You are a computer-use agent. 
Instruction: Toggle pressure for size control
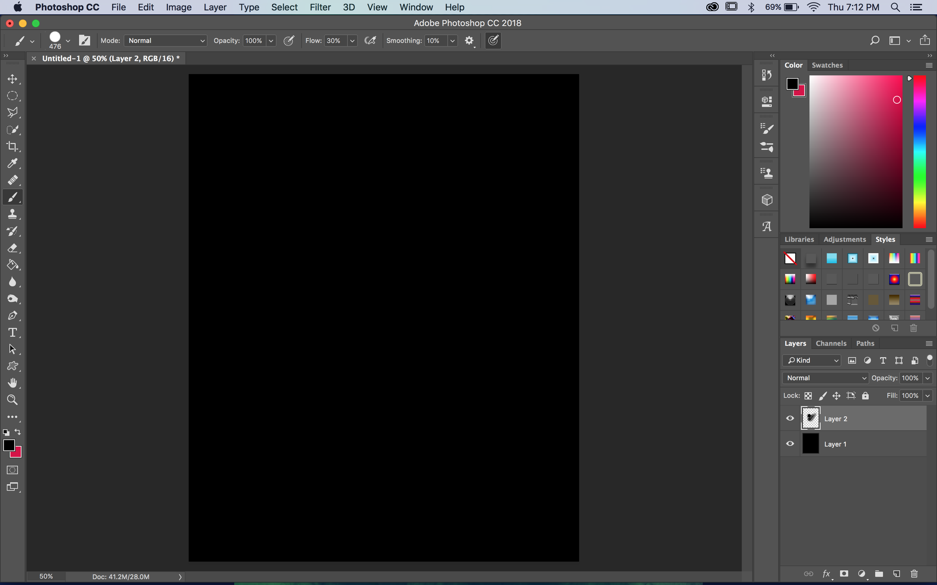click(x=493, y=41)
